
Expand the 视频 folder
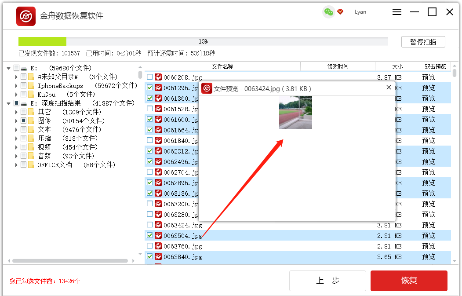click(16, 147)
